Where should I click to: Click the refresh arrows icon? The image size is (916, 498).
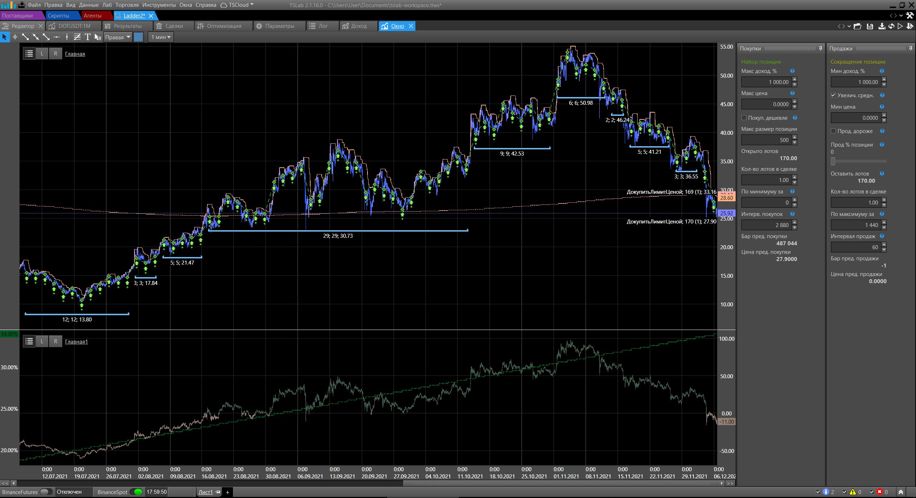tap(891, 26)
